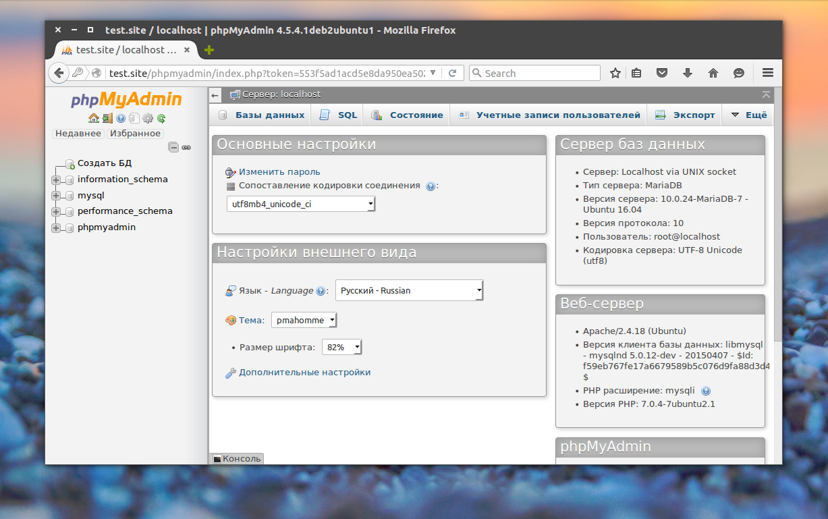This screenshot has height=519, width=828.
Task: Open Firefox hamburger menu
Action: [x=768, y=73]
